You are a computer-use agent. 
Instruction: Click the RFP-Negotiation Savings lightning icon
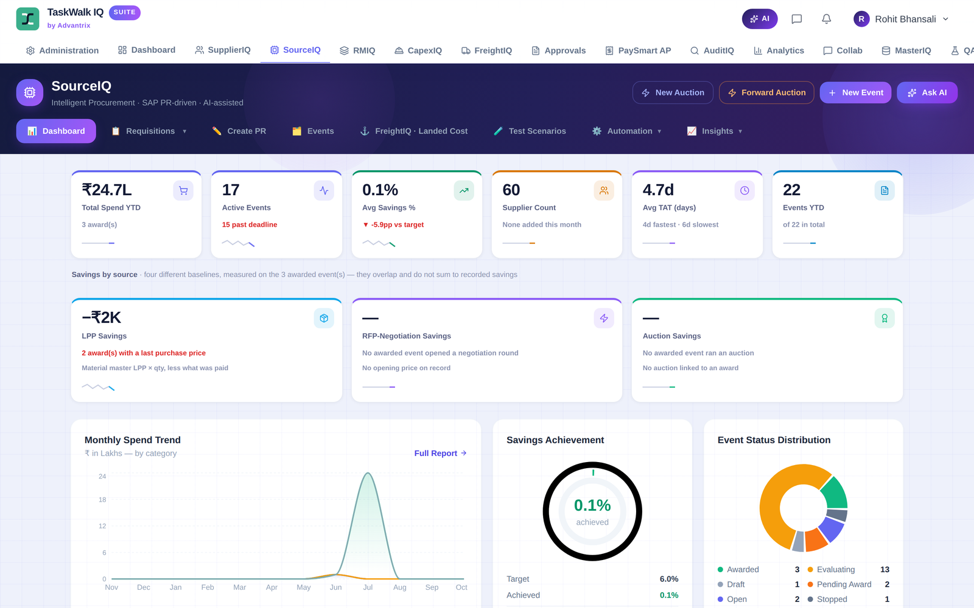(604, 318)
